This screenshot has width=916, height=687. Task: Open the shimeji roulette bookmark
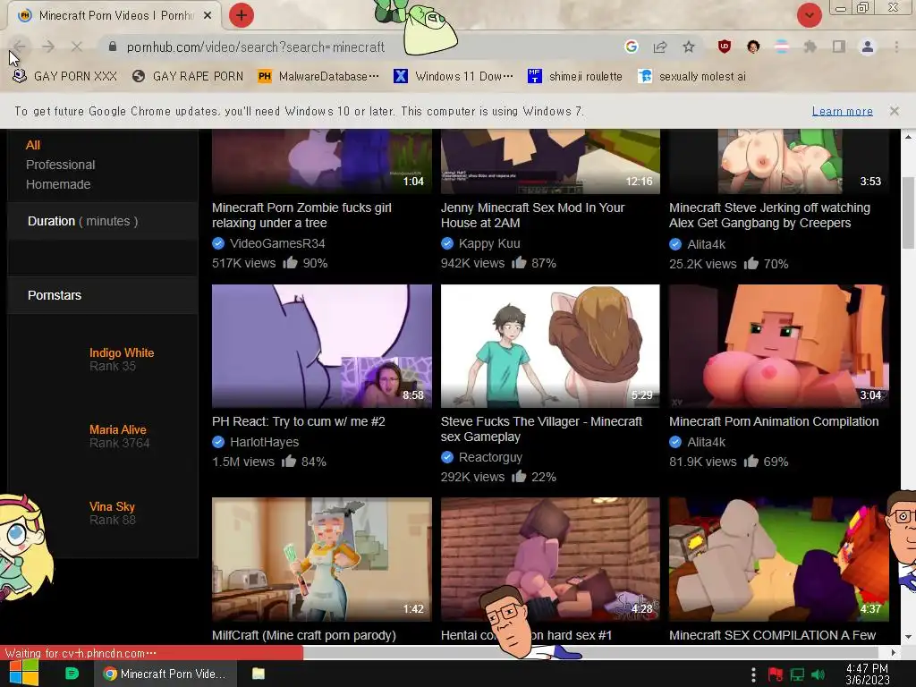[x=575, y=77]
